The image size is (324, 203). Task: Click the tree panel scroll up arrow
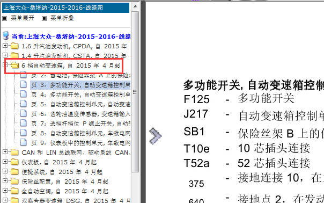click(x=135, y=6)
